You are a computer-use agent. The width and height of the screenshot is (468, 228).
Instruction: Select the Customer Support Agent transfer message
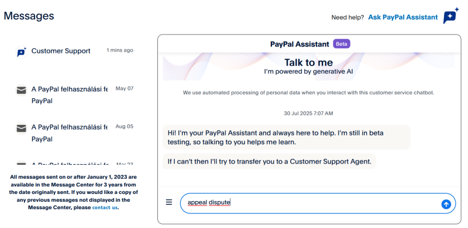(x=269, y=162)
